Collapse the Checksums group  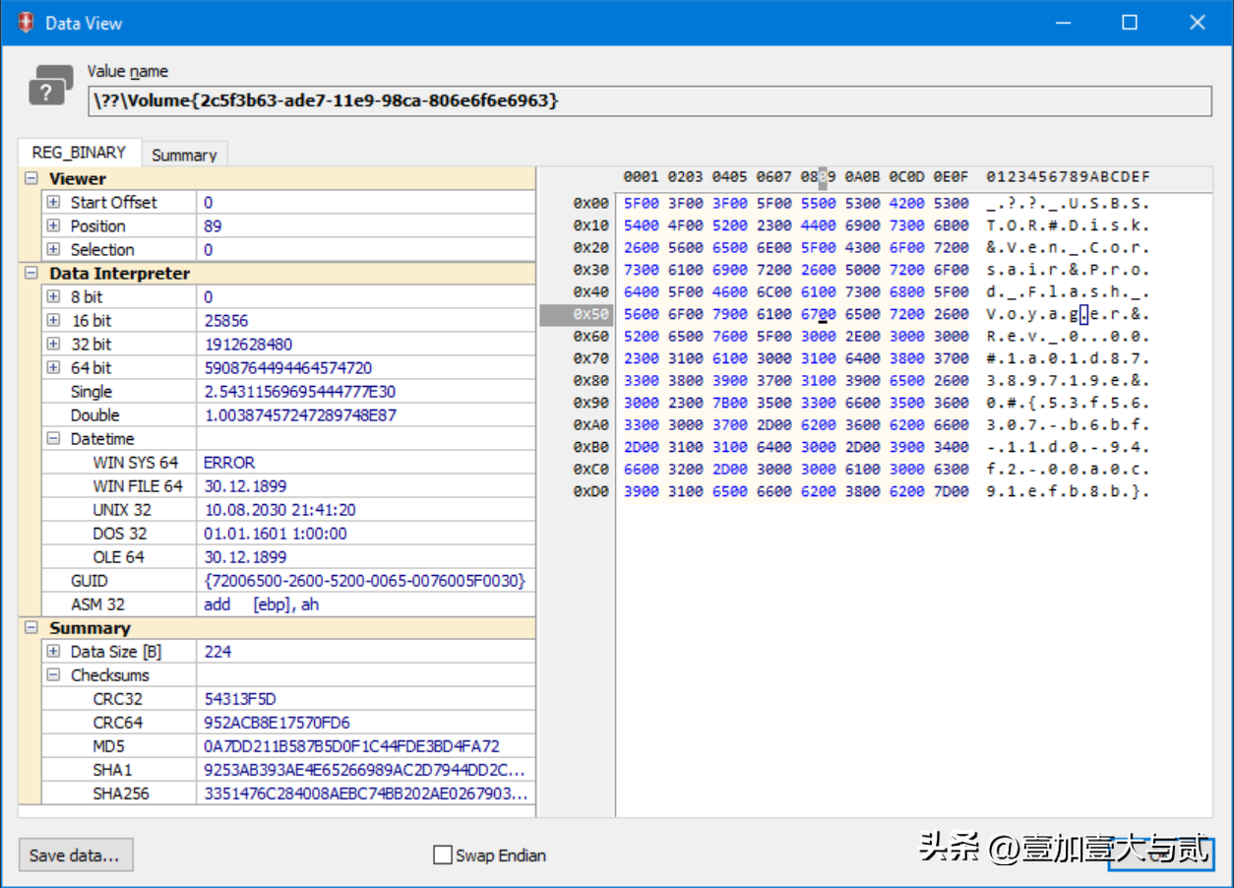tap(53, 675)
